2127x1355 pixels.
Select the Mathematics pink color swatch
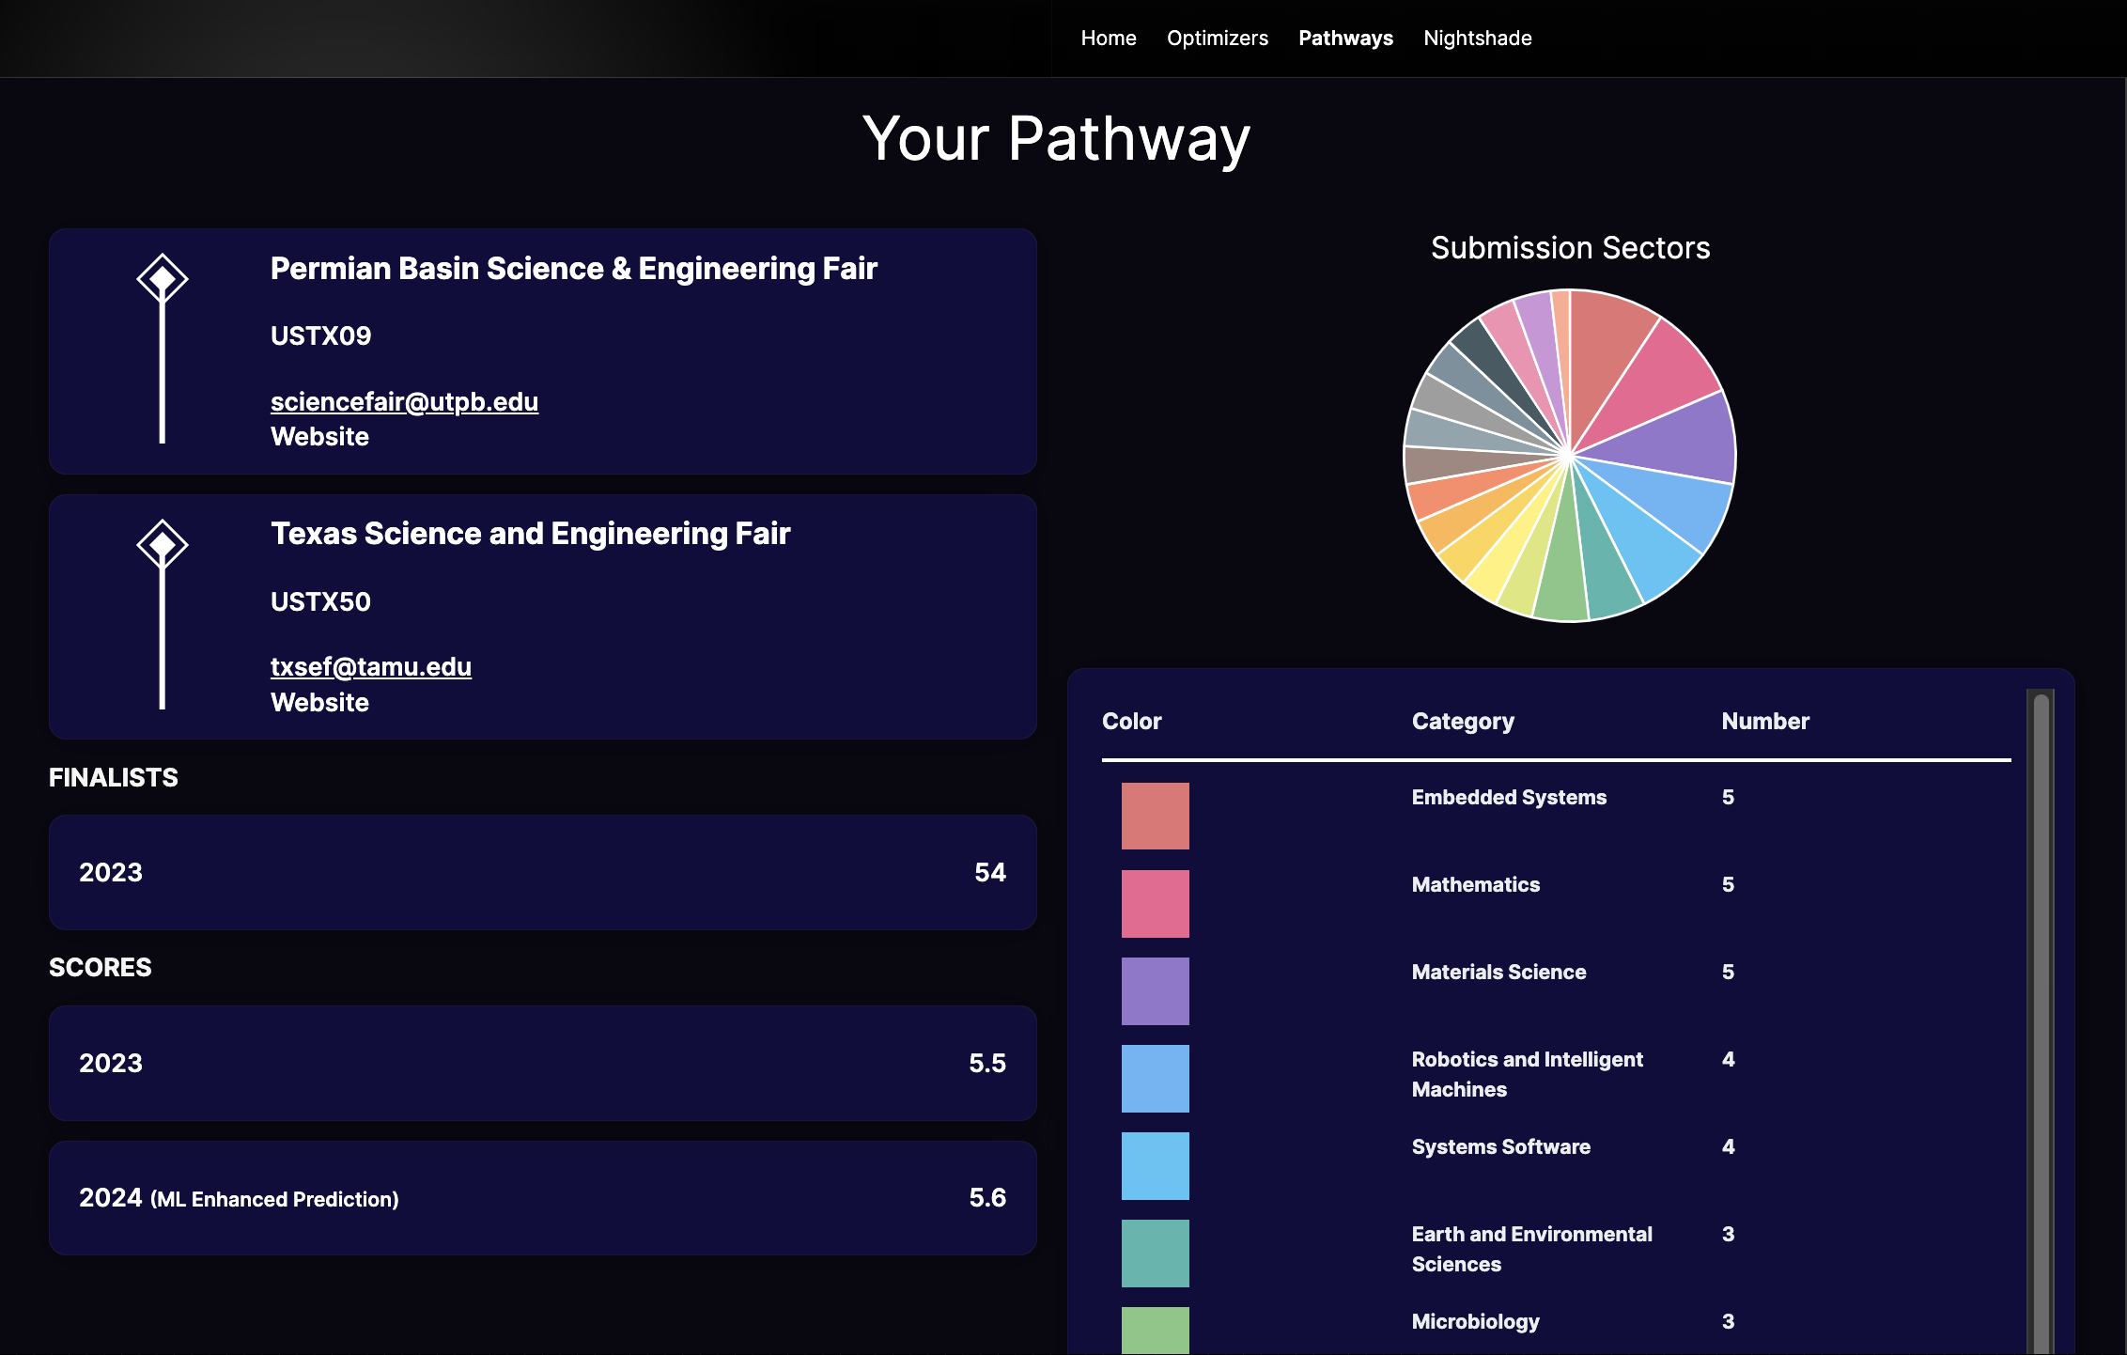1156,903
